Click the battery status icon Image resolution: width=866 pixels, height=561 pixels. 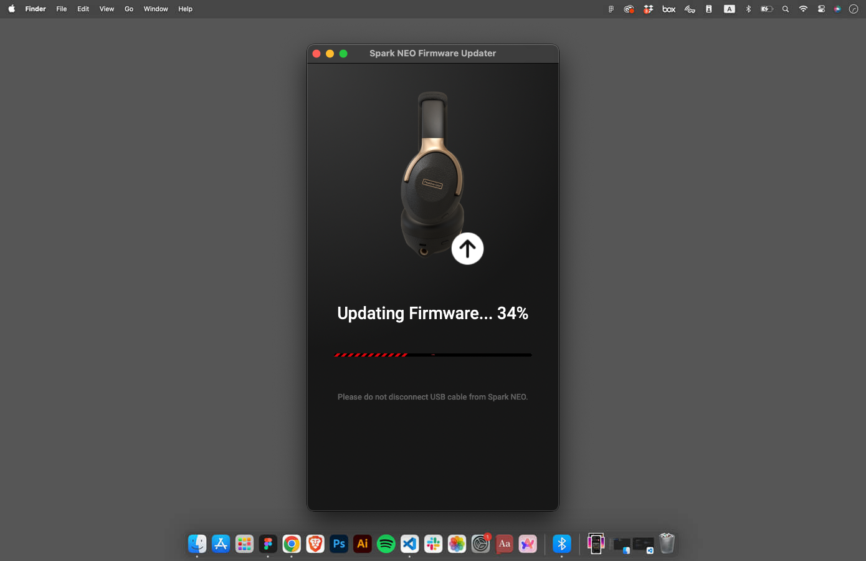point(767,9)
